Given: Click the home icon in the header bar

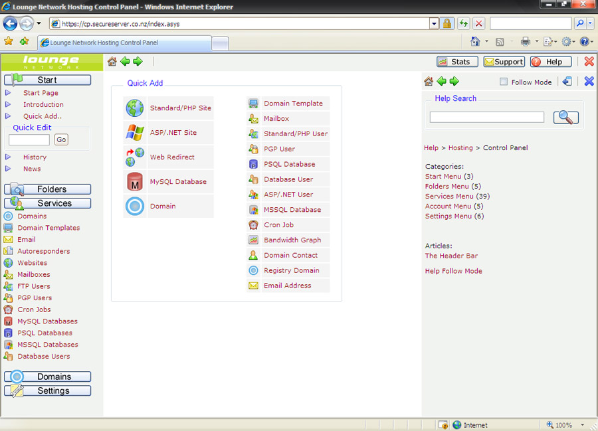Looking at the screenshot, I should click(112, 62).
